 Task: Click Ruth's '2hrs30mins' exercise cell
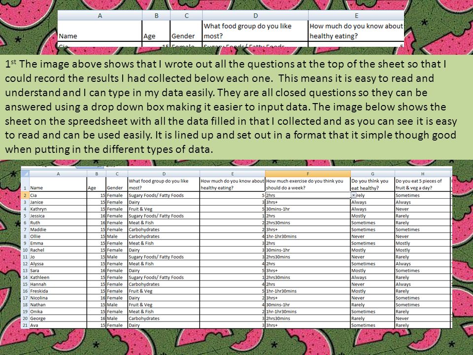click(x=307, y=223)
